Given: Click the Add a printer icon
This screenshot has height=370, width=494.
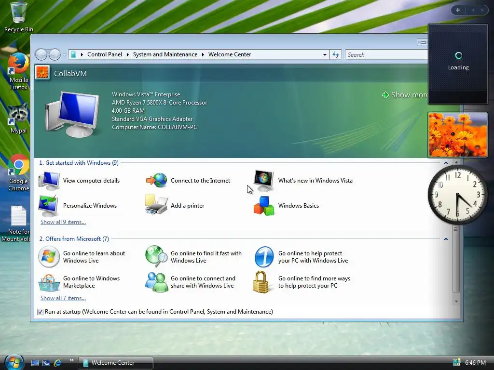Looking at the screenshot, I should [156, 204].
